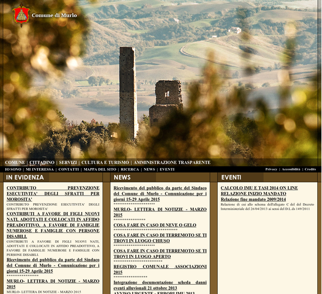The height and width of the screenshot is (294, 322).
Task: Open the RICERCA search page
Action: [x=130, y=169]
